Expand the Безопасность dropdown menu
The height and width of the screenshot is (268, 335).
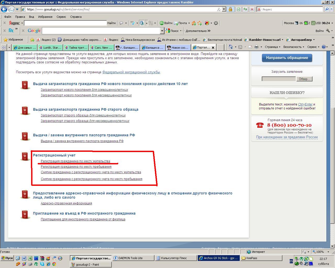(293, 47)
